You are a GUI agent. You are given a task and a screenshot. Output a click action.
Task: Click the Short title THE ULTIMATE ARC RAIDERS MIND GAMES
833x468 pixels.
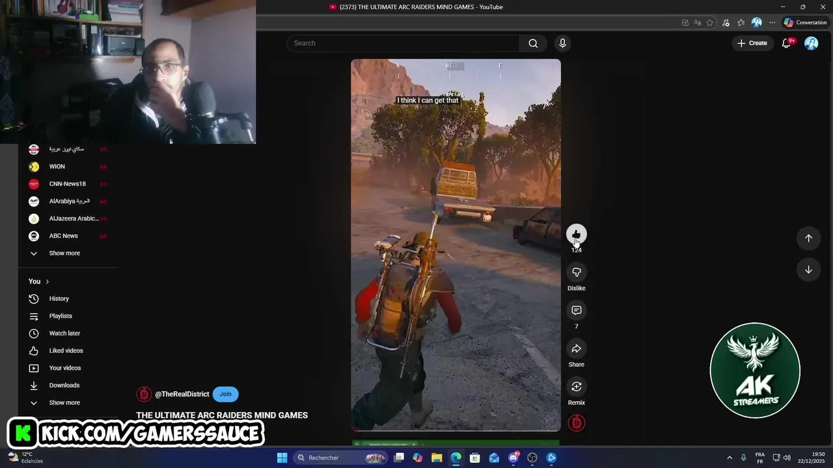coord(222,415)
